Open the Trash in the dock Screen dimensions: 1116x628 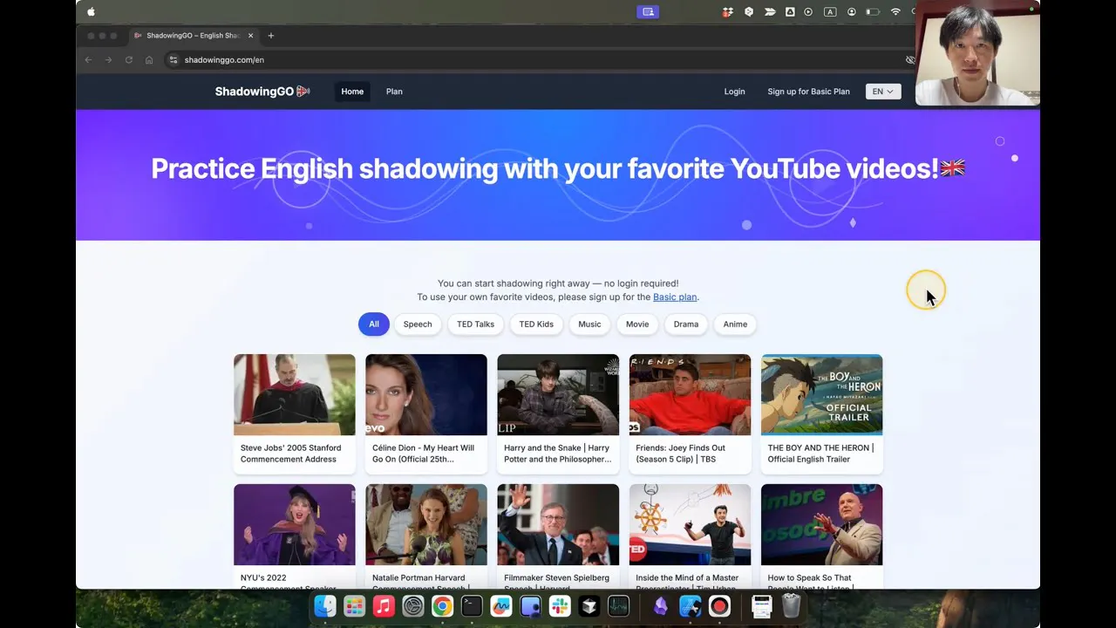791,606
